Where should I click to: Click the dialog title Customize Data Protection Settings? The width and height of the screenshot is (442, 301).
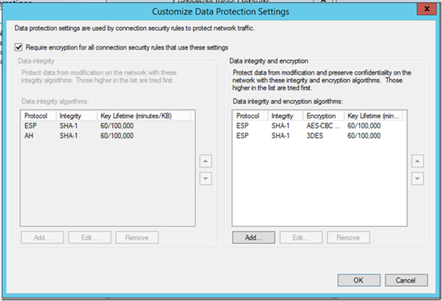pyautogui.click(x=220, y=11)
